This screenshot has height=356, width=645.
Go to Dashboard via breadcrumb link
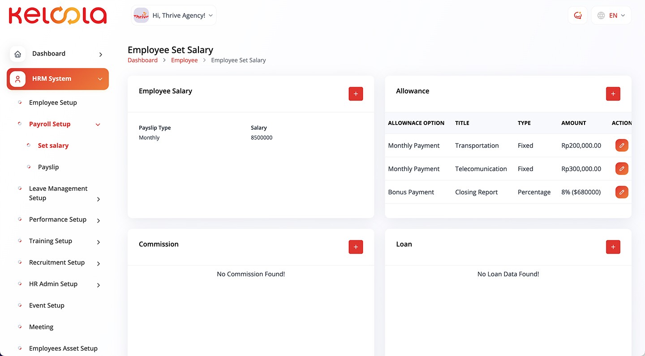[x=142, y=60]
